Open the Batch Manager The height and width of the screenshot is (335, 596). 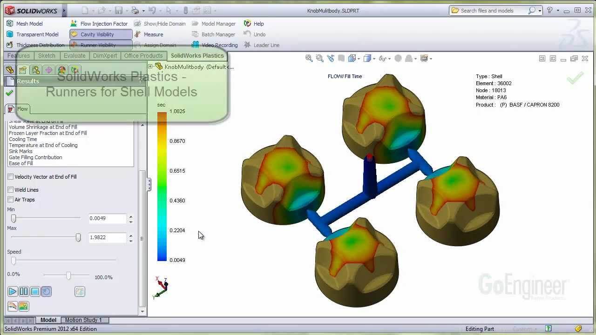(x=213, y=34)
